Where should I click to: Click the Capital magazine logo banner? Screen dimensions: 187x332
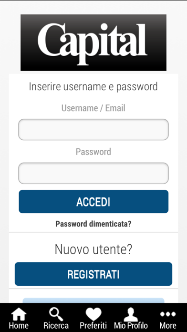pos(93,42)
